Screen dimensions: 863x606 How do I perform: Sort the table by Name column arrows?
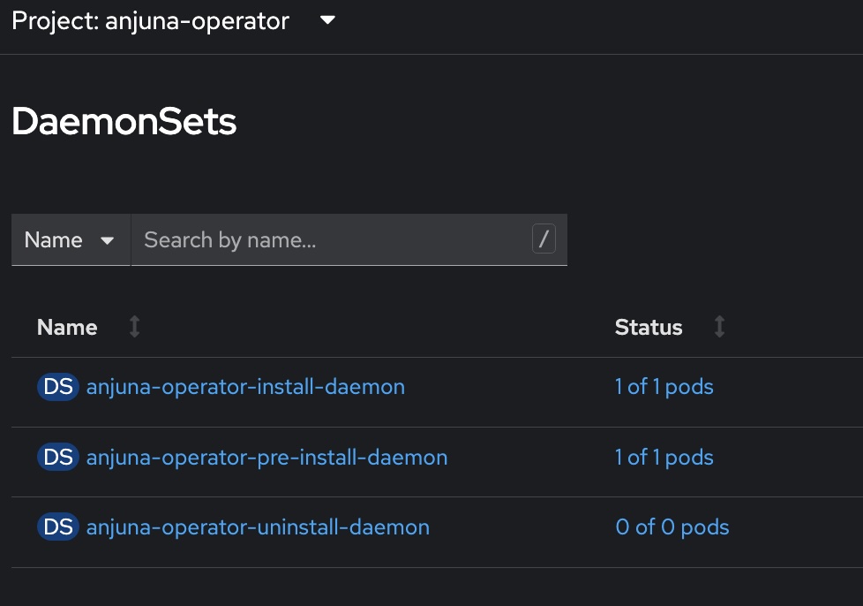133,327
